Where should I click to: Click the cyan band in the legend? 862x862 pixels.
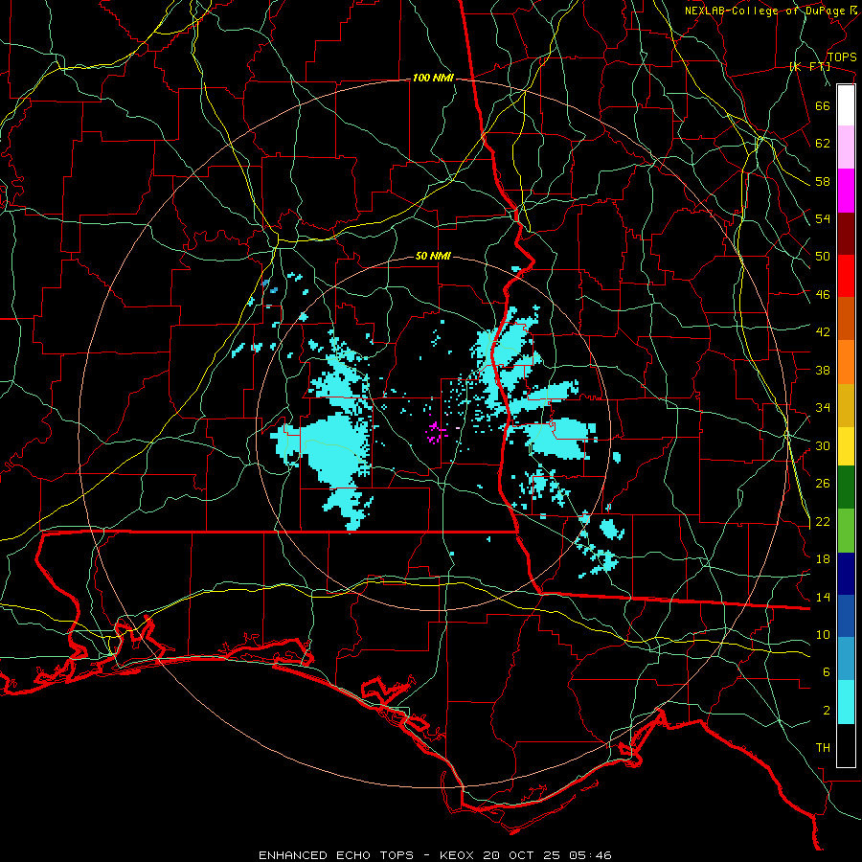846,702
